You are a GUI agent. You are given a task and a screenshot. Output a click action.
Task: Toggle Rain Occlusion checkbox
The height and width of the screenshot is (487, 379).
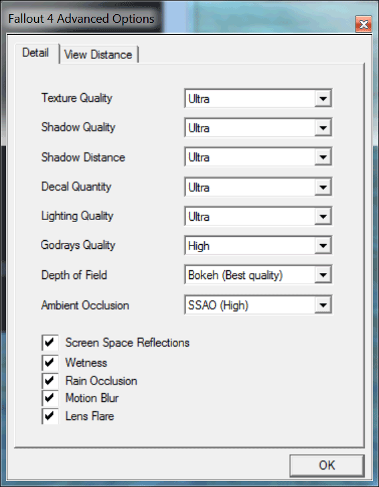[x=50, y=380]
